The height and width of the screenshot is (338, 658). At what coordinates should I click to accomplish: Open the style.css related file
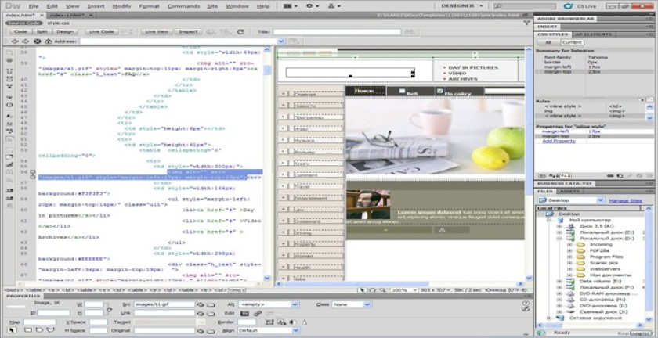click(58, 23)
